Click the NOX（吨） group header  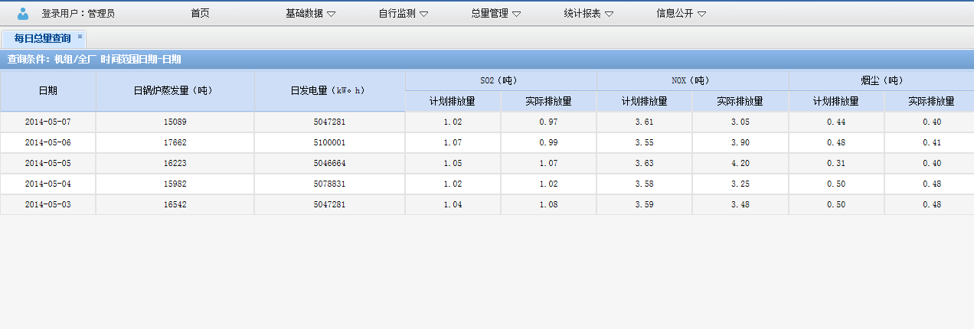[692, 80]
